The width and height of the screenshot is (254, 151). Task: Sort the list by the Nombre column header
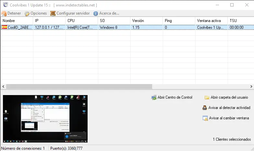coord(16,21)
